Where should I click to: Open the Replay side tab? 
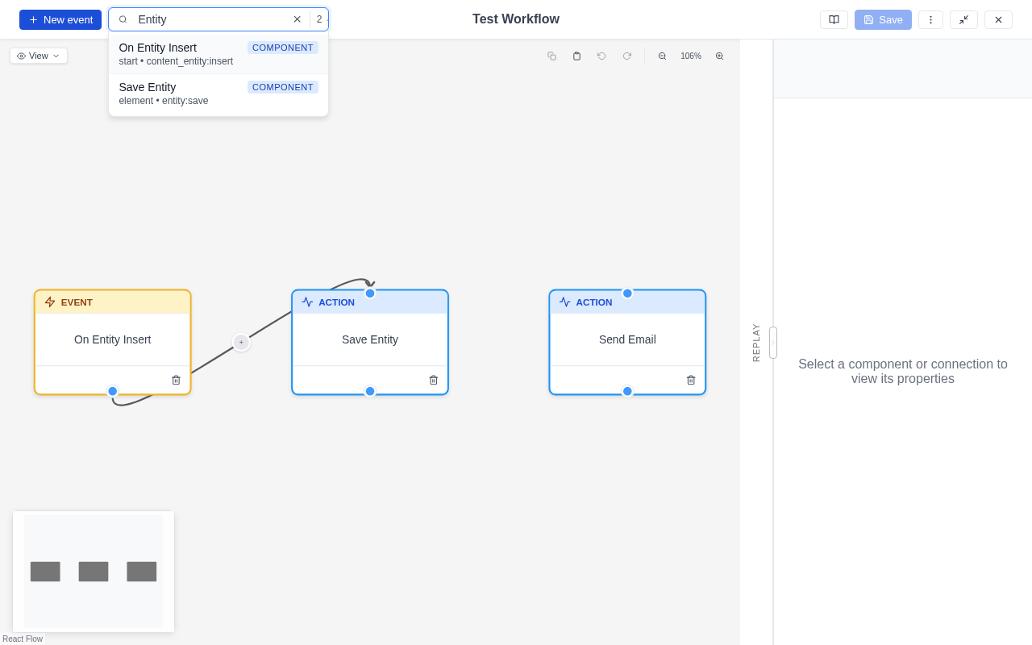756,343
